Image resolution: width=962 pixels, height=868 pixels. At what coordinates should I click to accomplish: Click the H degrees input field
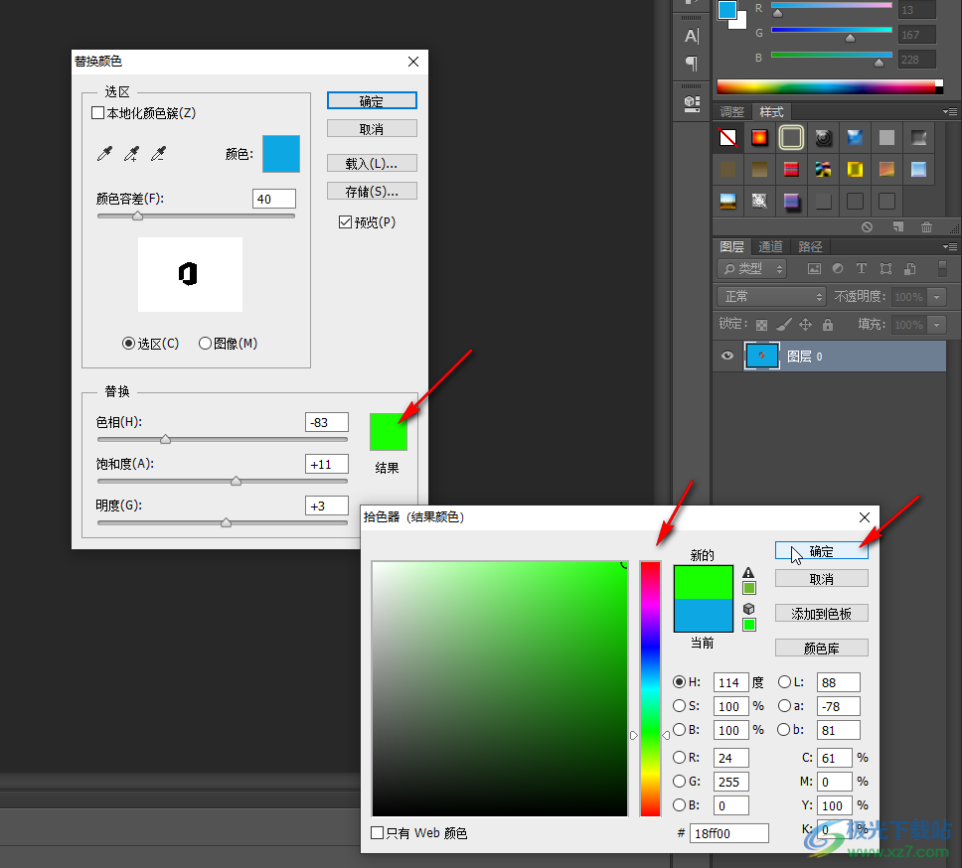pyautogui.click(x=730, y=682)
